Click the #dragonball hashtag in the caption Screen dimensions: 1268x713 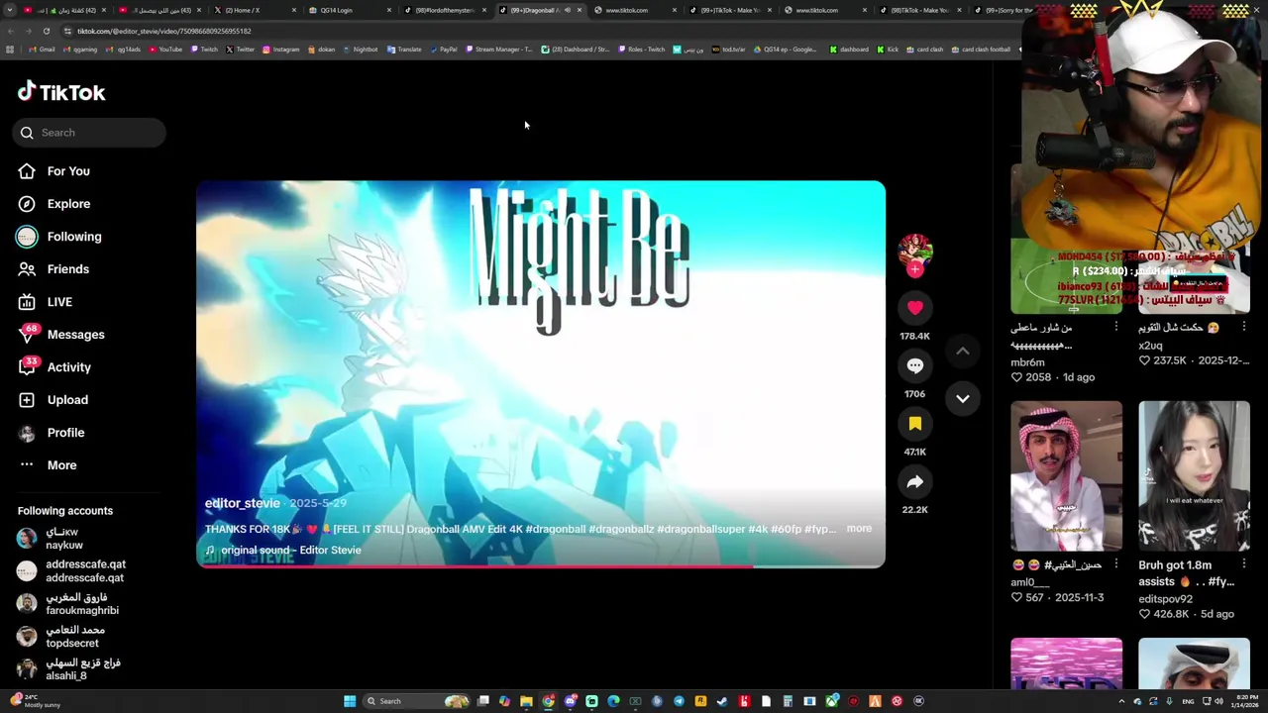click(x=555, y=529)
